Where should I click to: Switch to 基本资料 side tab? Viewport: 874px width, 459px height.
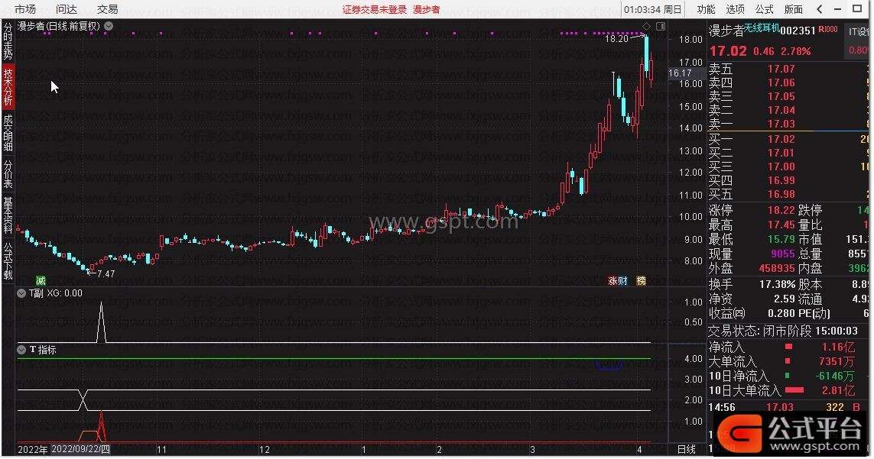click(8, 215)
